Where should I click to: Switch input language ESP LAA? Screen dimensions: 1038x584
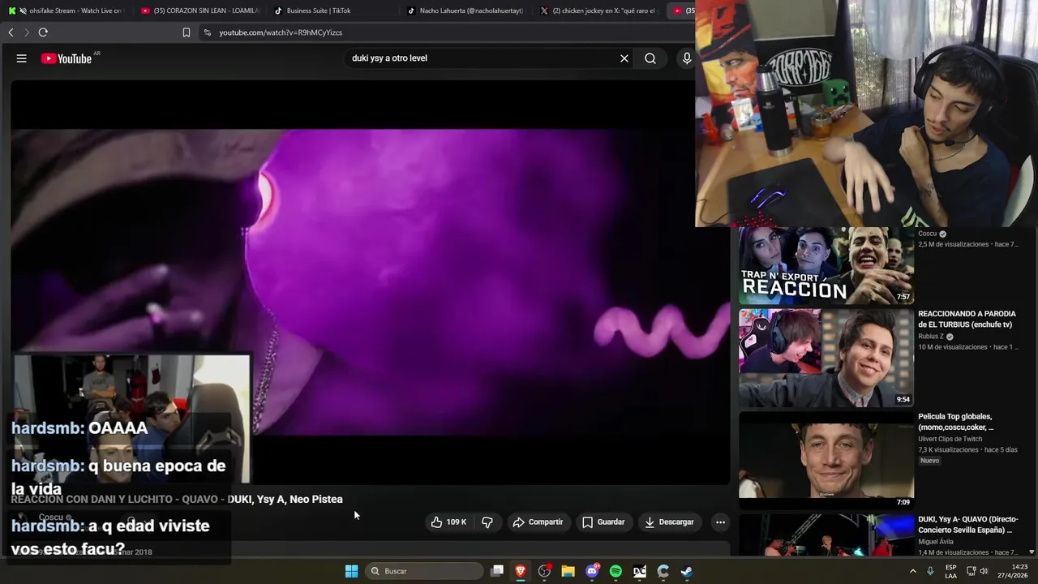pos(950,571)
